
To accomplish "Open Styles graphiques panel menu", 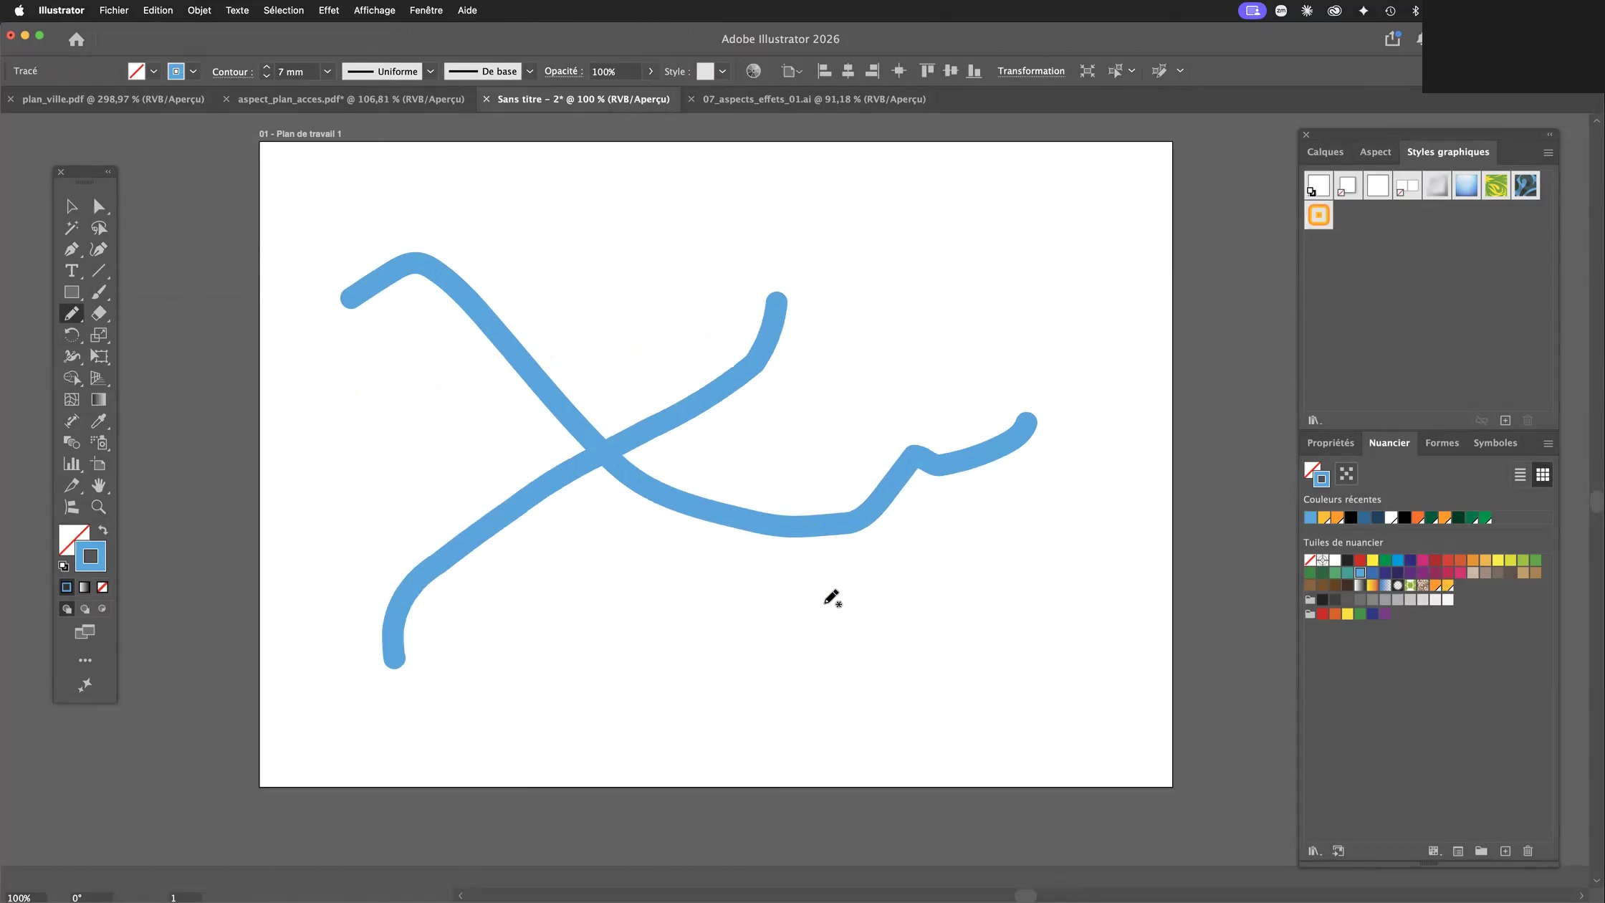I will coord(1548,153).
